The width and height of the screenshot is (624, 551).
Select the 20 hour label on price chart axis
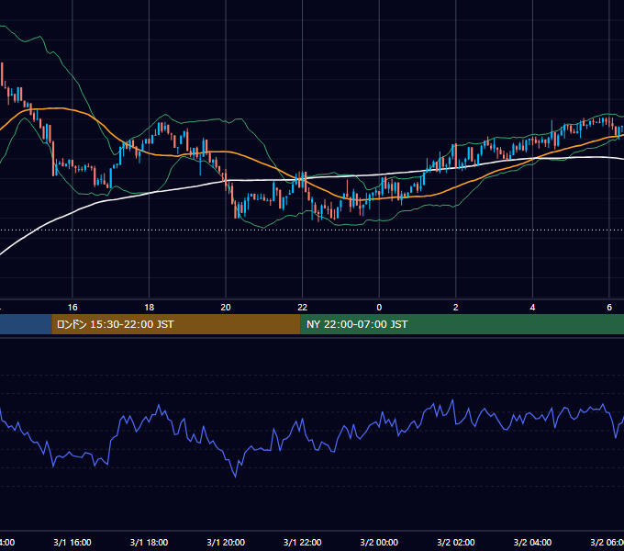tap(226, 308)
